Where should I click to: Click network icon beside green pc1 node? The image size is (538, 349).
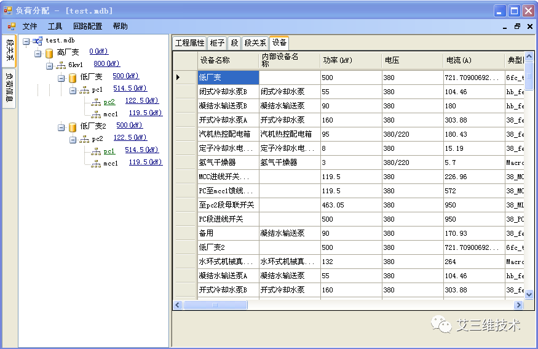pyautogui.click(x=96, y=151)
